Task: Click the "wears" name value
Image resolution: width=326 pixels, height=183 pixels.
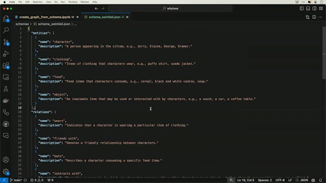Action: tap(59, 121)
